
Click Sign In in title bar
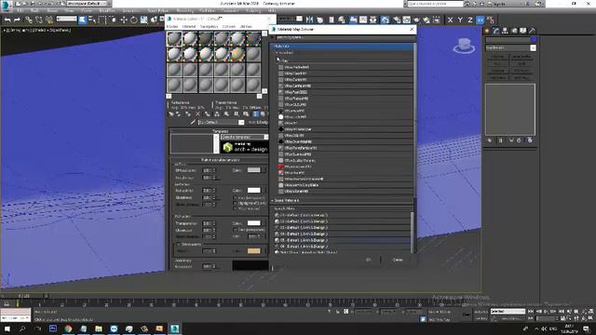coord(499,4)
